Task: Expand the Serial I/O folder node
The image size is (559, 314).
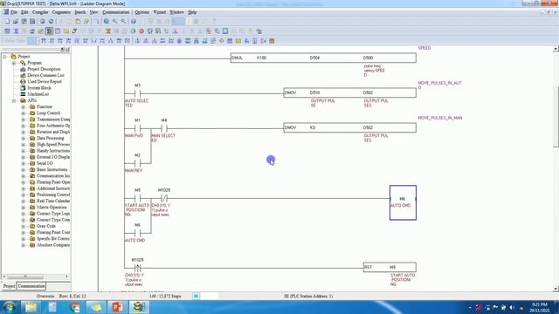Action: tap(24, 163)
